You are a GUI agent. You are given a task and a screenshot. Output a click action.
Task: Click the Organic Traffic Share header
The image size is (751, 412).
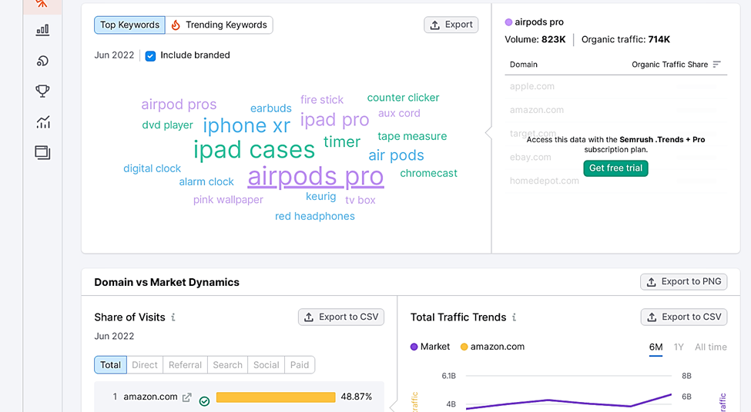[669, 65]
